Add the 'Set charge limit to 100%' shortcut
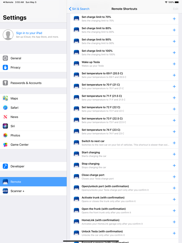This screenshot has height=243, width=182. [174, 53]
